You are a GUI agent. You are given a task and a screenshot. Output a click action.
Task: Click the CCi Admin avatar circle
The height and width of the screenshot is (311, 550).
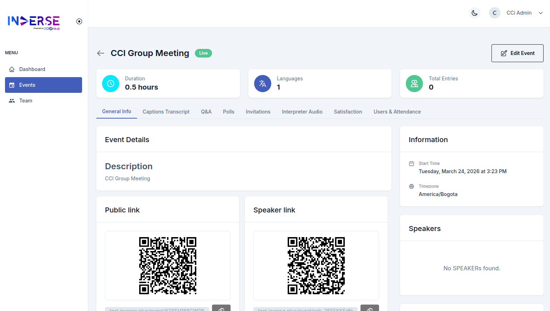click(494, 13)
